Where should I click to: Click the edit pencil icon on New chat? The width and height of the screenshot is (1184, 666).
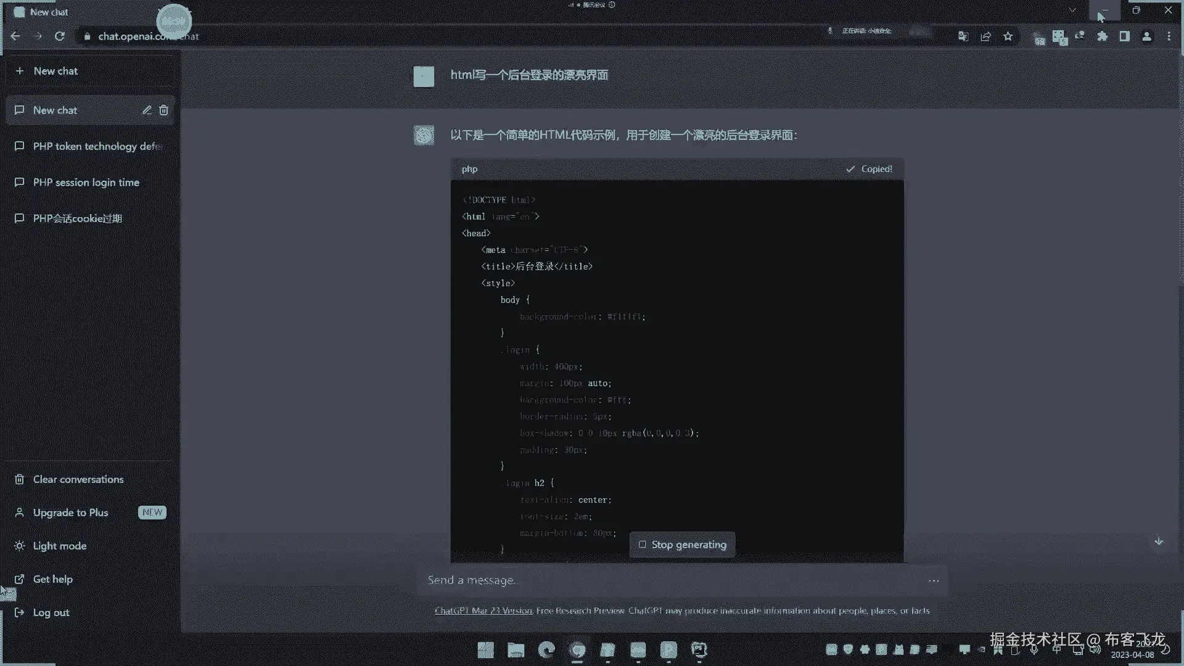click(x=147, y=110)
